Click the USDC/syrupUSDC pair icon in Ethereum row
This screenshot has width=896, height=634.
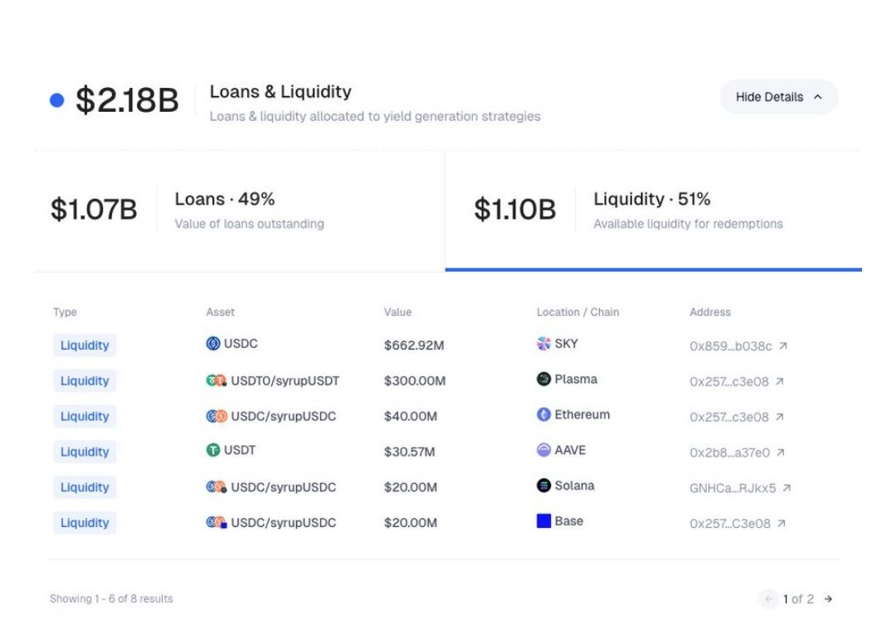click(x=217, y=416)
